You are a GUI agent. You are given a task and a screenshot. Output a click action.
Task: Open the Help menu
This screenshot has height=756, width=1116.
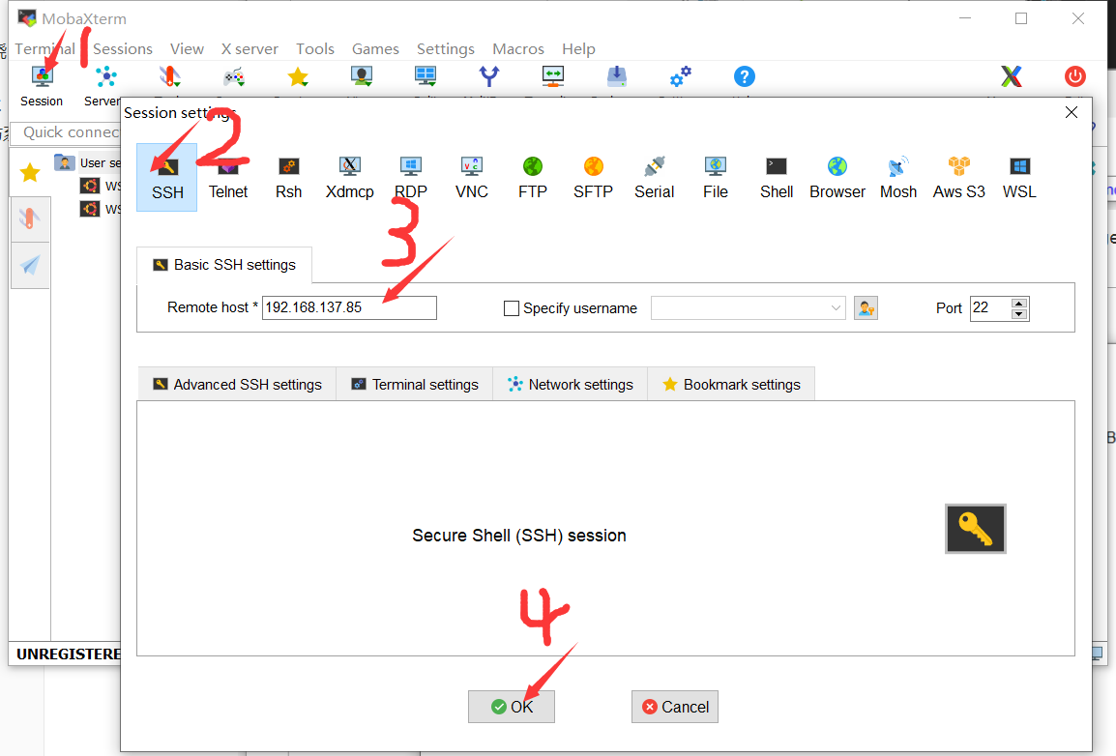pos(578,48)
